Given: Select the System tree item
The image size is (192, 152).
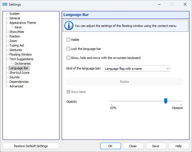Looking at the screenshot, I should tap(15, 14).
